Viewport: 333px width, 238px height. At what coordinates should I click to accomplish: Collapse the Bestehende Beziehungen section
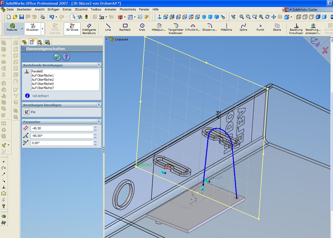99,65
